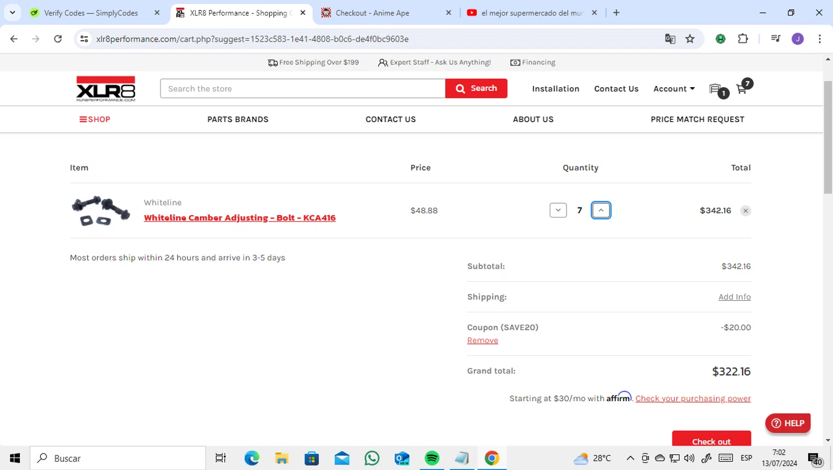Open PARTS BRANDS menu
Viewport: 833px width, 470px height.
(238, 119)
